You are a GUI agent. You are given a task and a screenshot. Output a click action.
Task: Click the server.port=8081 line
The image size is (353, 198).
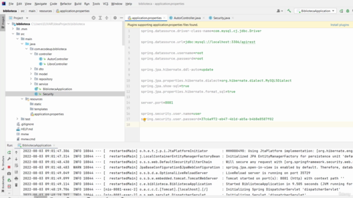pos(157,103)
